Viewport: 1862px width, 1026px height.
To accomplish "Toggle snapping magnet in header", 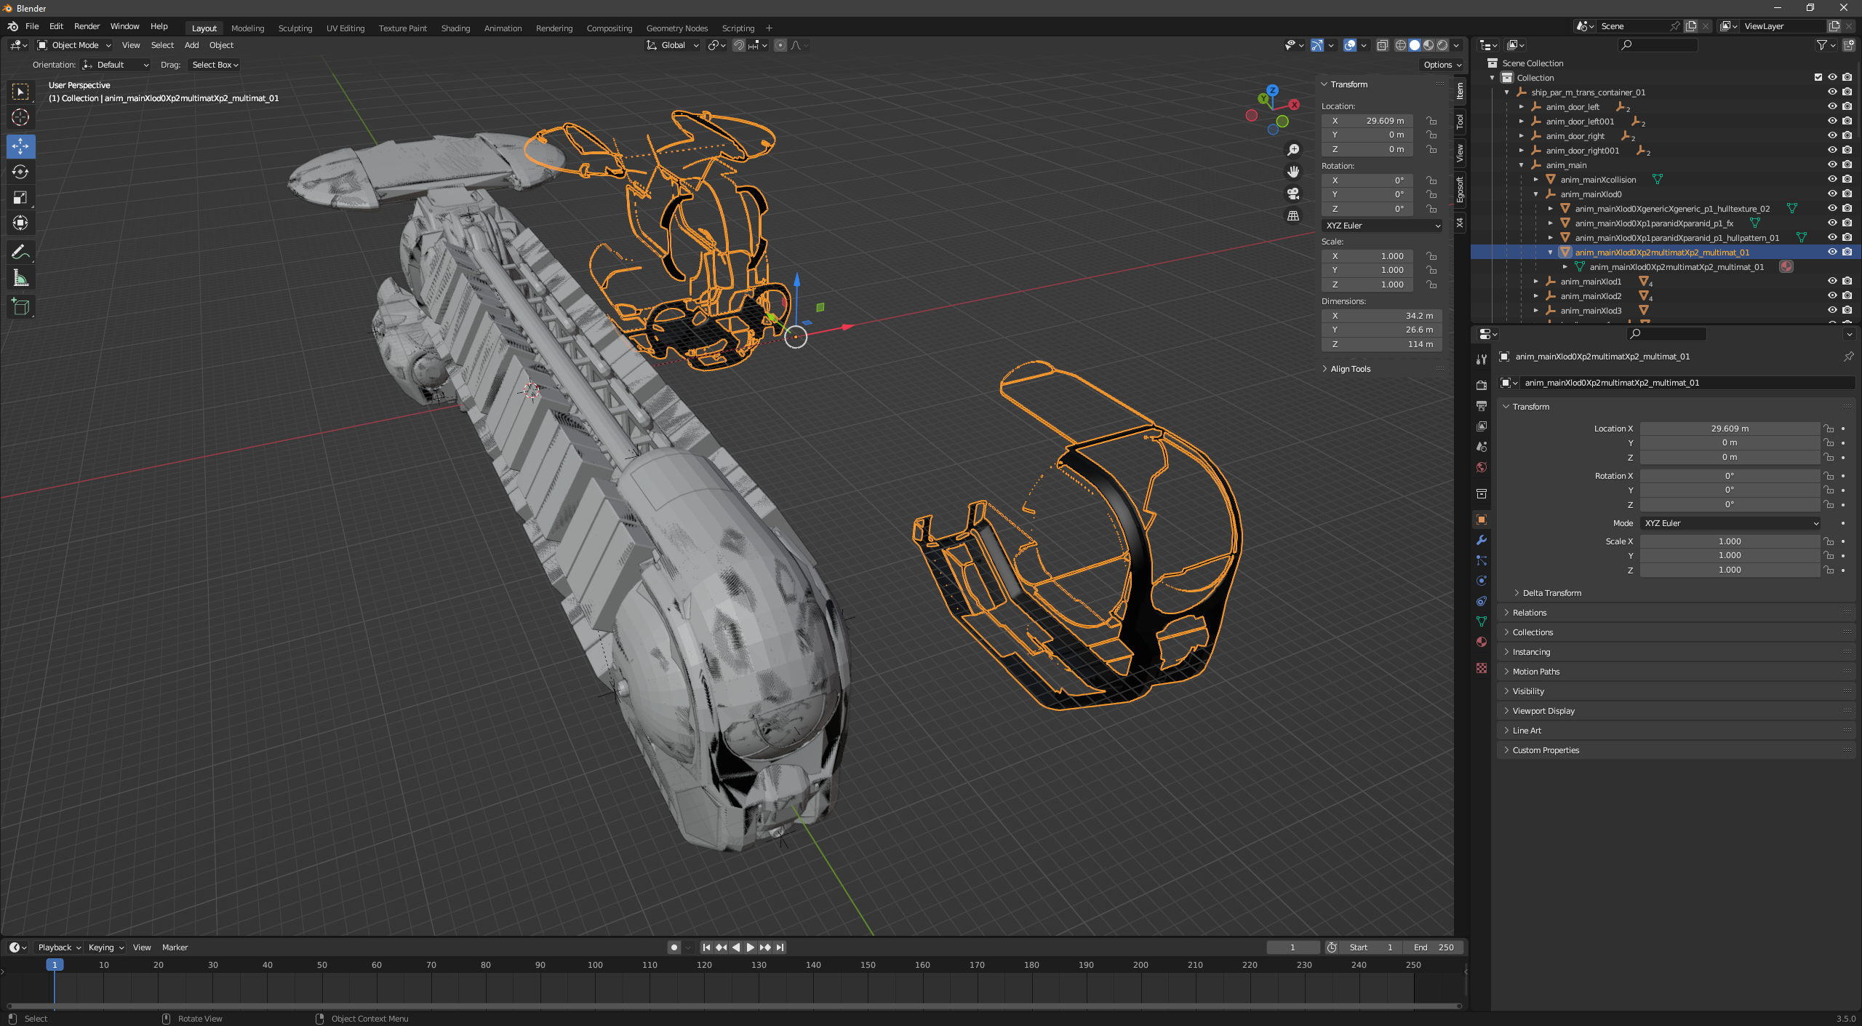I will tap(738, 45).
